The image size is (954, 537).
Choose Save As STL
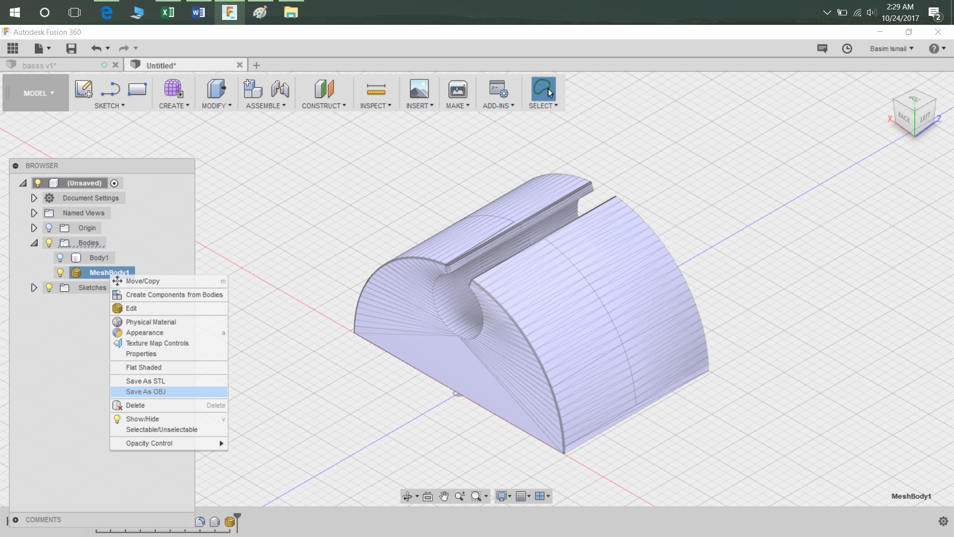pyautogui.click(x=169, y=381)
